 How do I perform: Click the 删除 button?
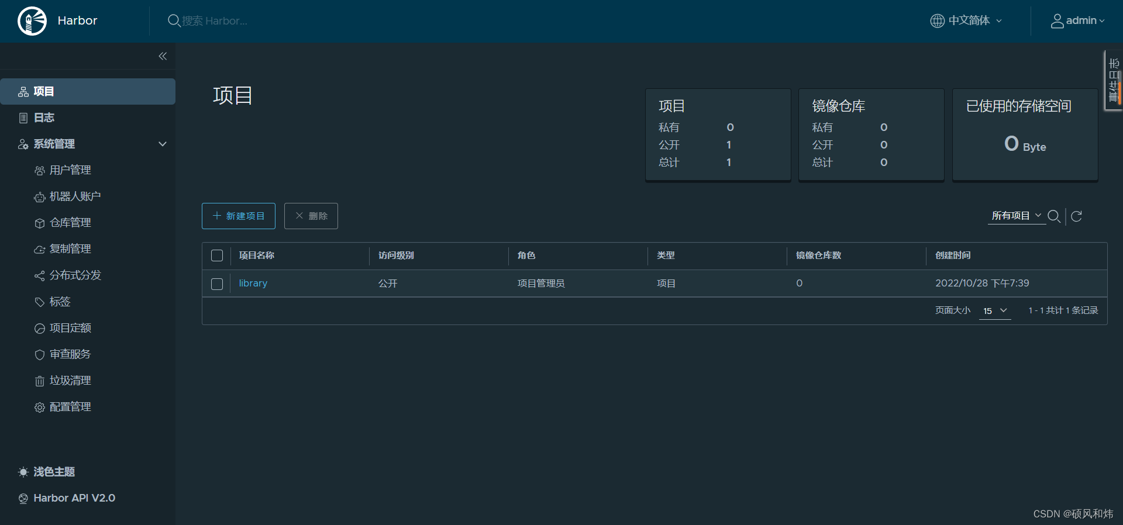click(311, 216)
